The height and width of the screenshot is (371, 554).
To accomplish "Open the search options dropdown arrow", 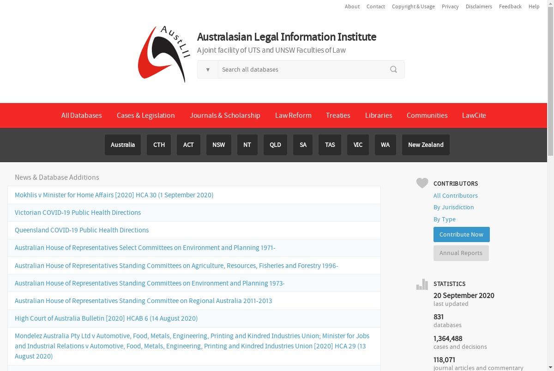I will coord(208,69).
